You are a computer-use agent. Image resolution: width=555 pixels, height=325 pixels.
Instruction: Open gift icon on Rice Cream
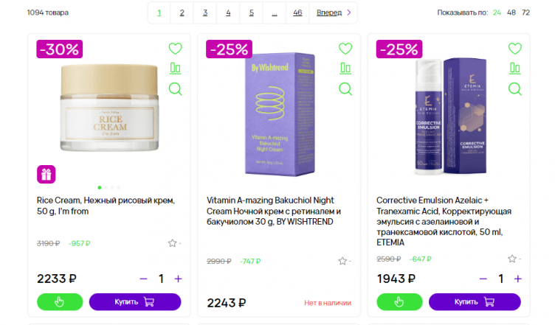46,175
